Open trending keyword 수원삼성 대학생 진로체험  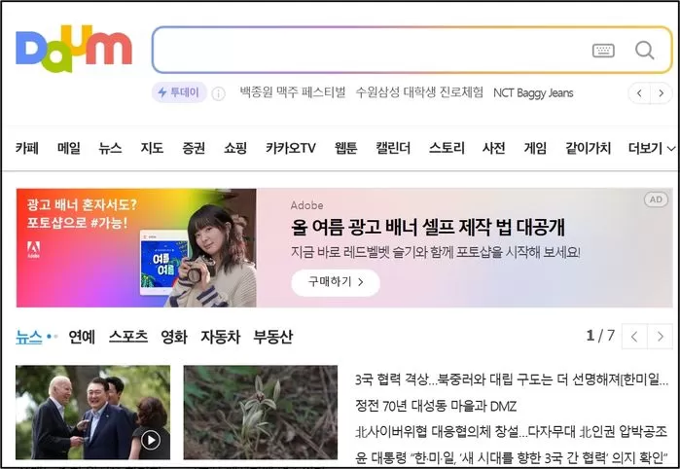tap(419, 92)
